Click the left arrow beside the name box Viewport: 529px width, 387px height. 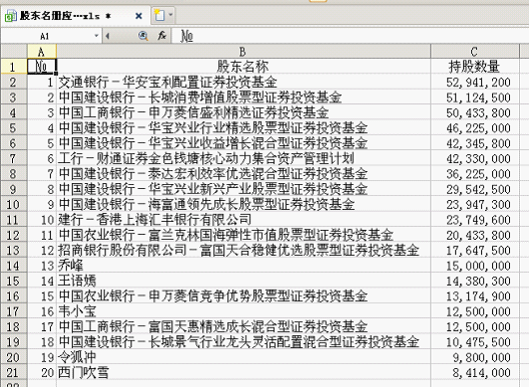pyautogui.click(x=108, y=36)
